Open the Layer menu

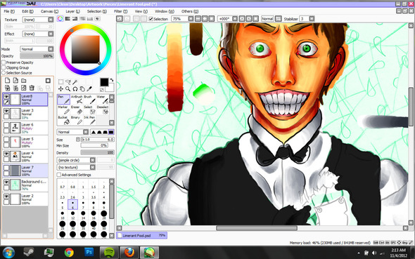[x=72, y=11]
